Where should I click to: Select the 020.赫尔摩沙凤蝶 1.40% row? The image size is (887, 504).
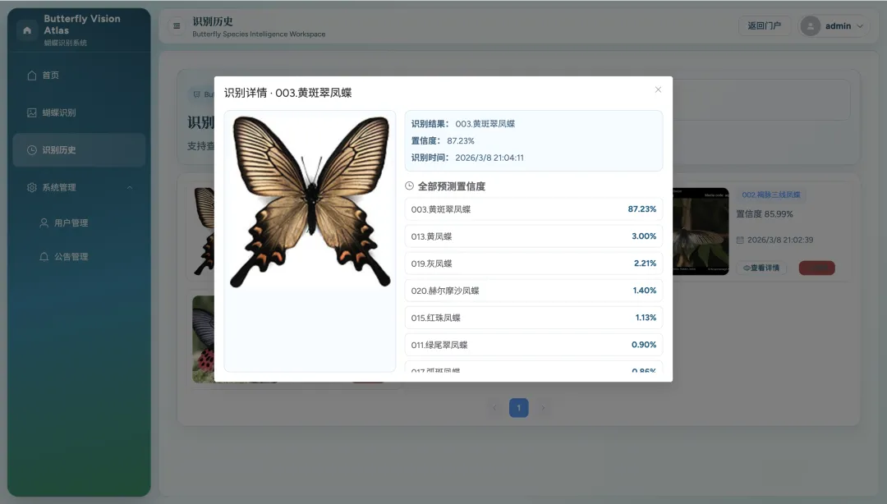(534, 291)
